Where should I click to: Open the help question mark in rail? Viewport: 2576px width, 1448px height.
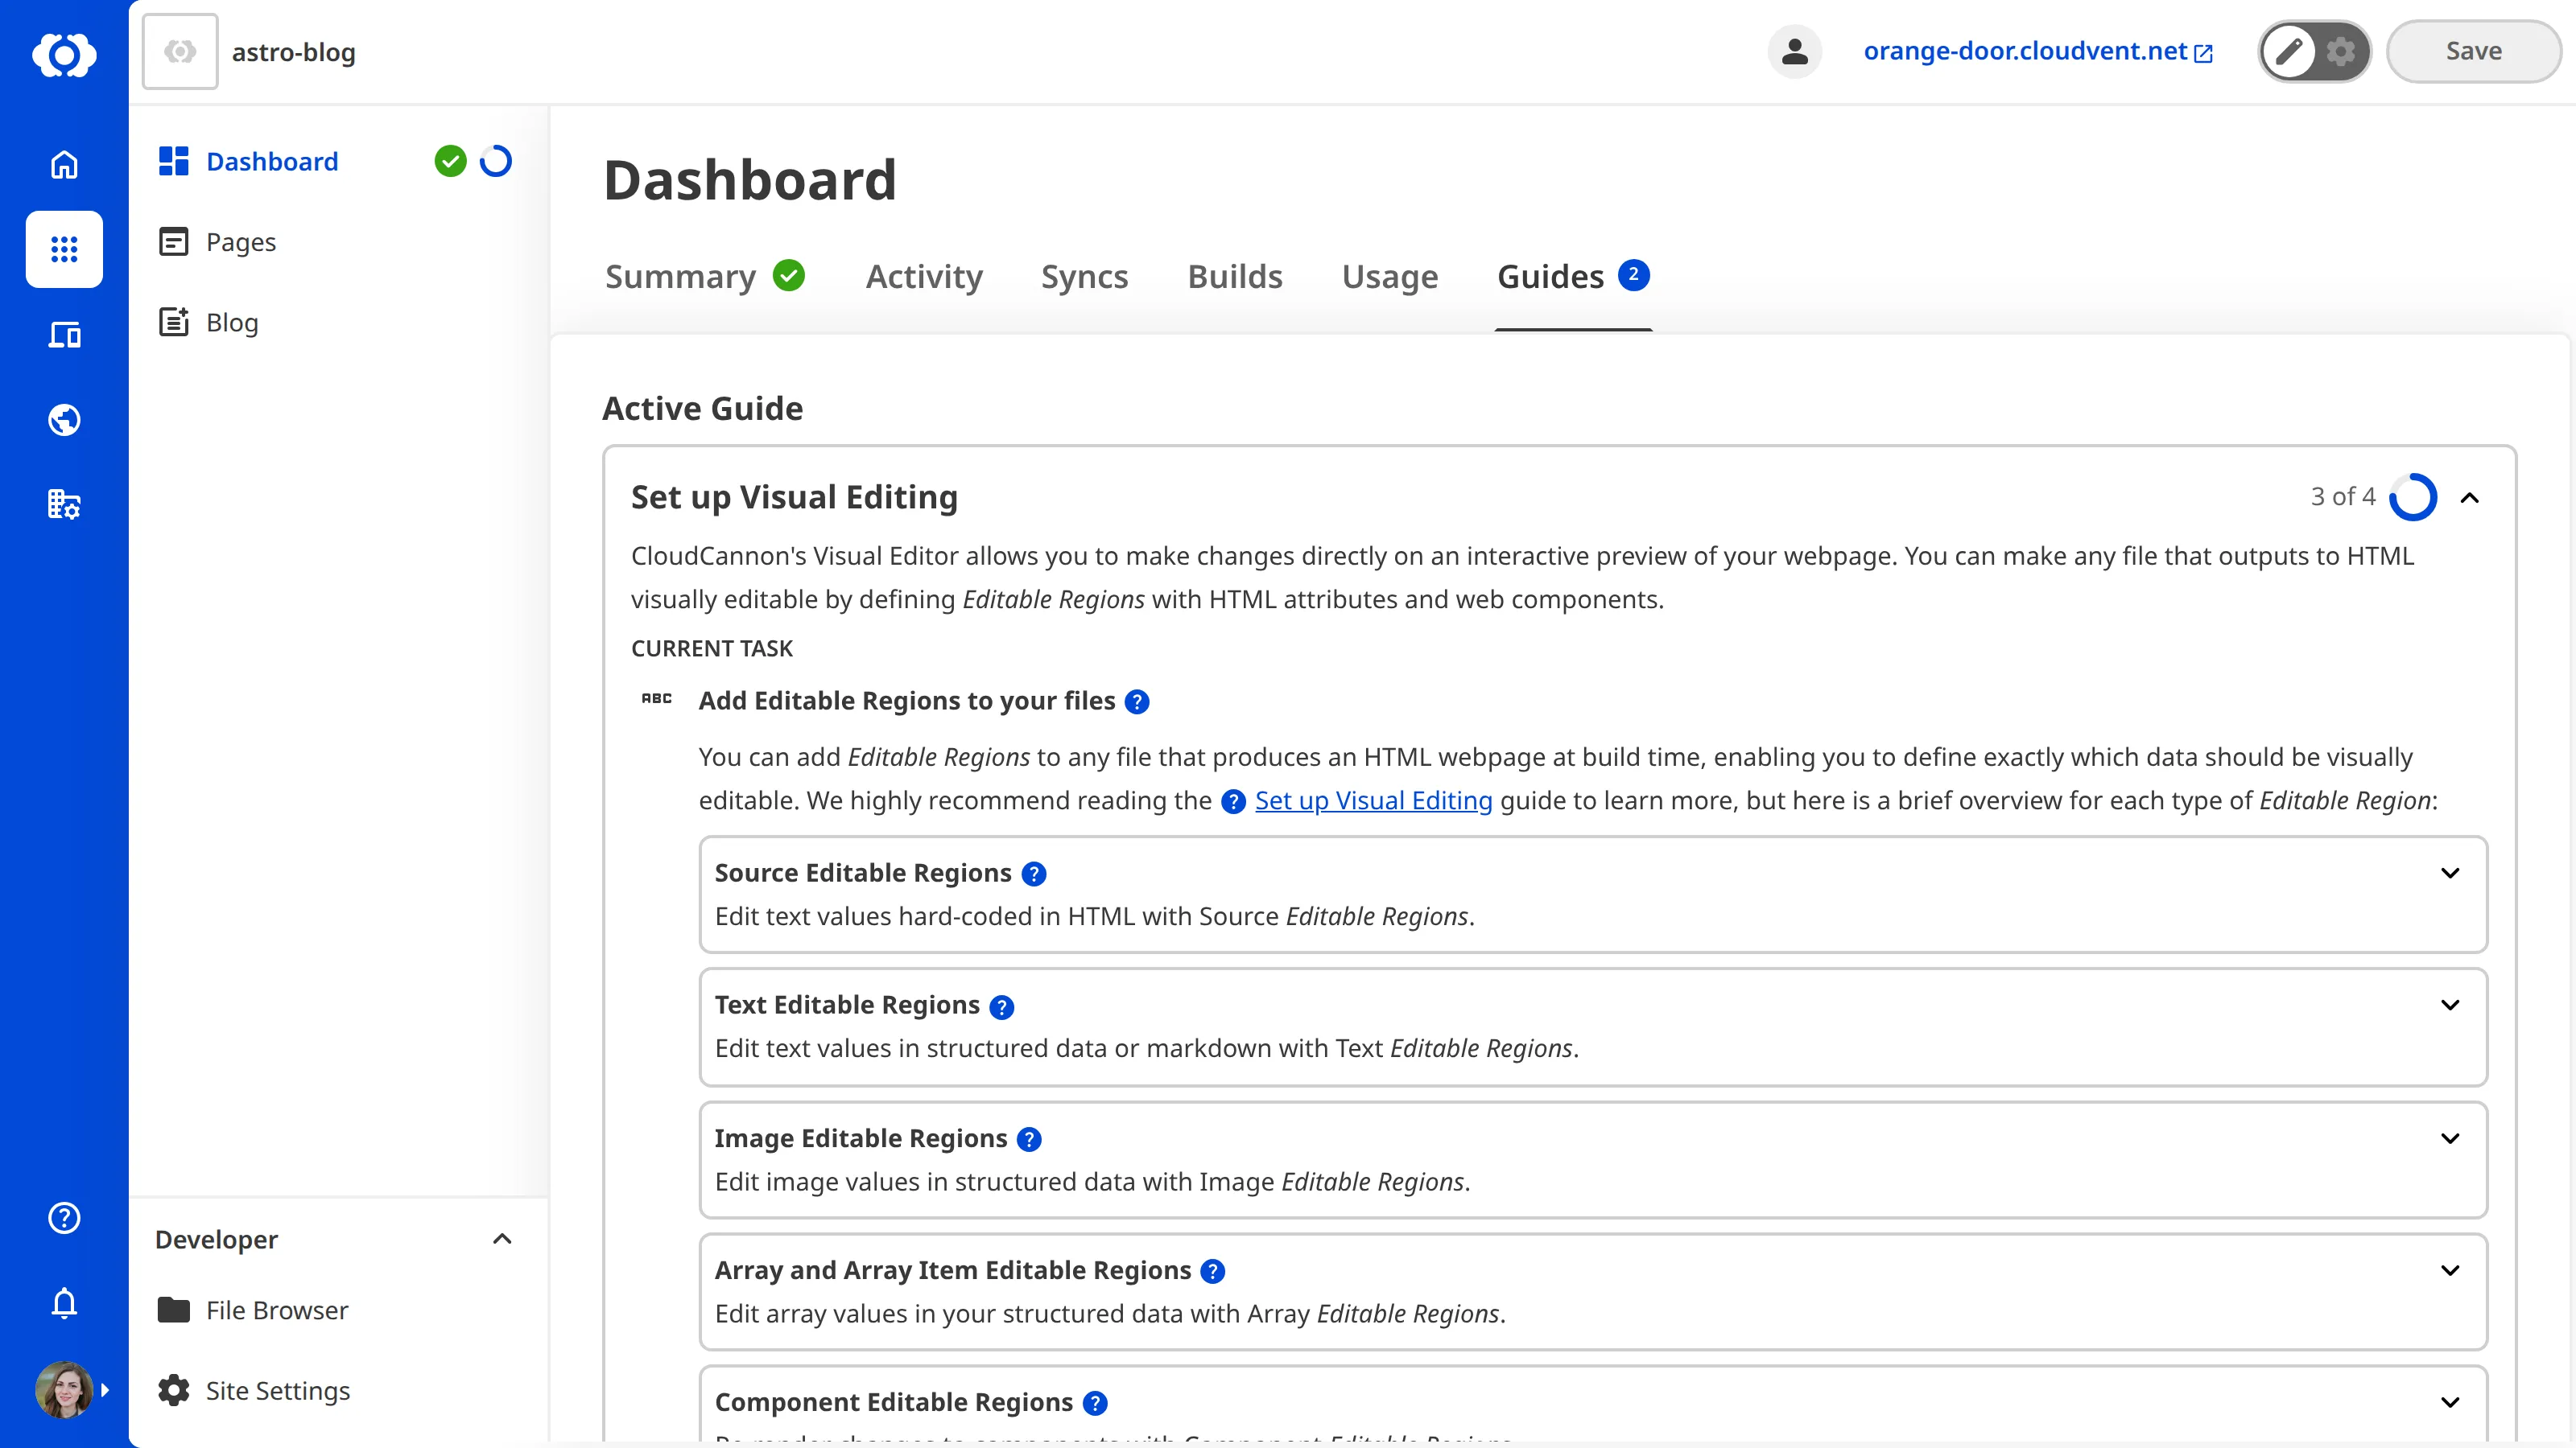[x=64, y=1217]
